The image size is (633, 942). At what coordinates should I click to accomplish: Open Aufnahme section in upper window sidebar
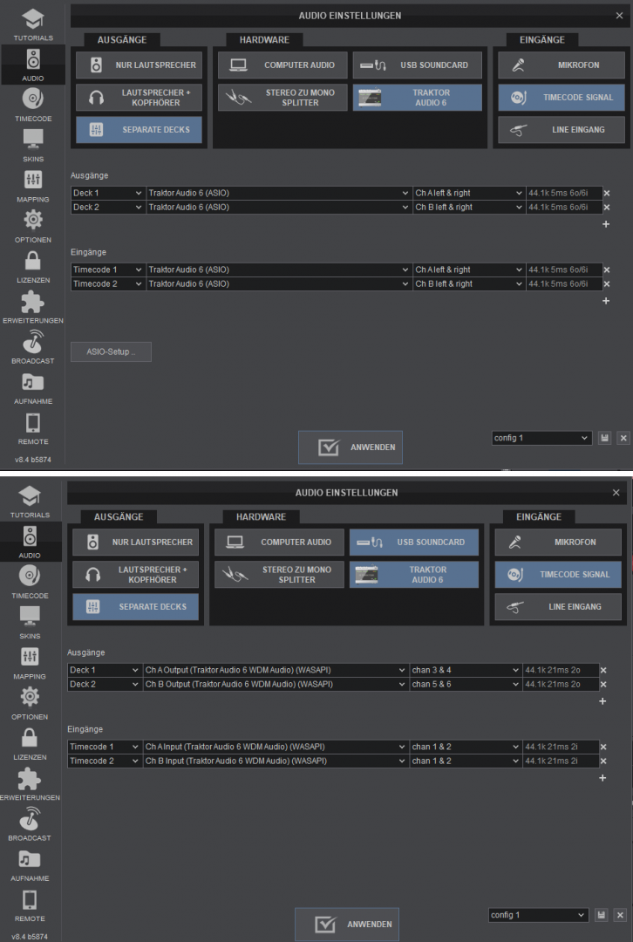tap(32, 387)
